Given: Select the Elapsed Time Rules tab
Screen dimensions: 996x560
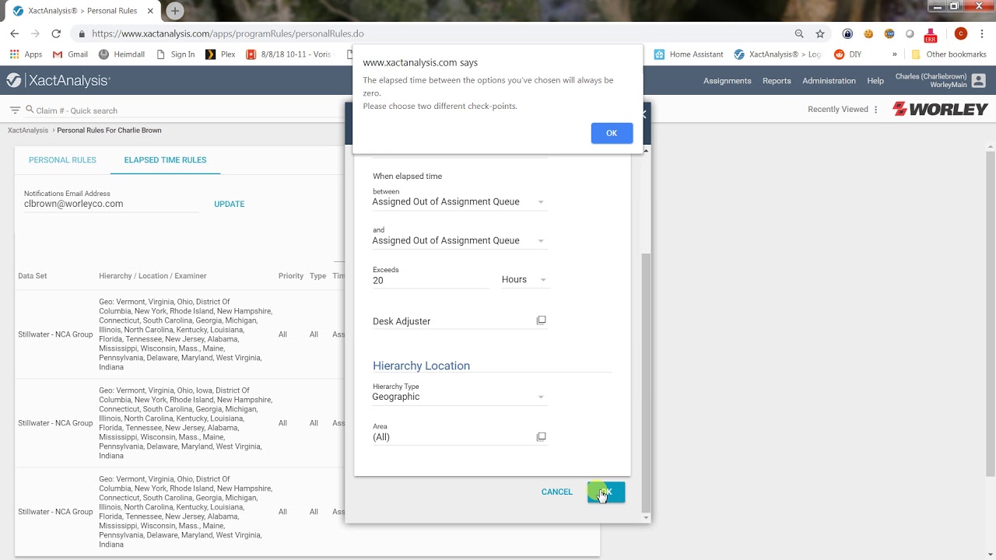Looking at the screenshot, I should pos(165,160).
